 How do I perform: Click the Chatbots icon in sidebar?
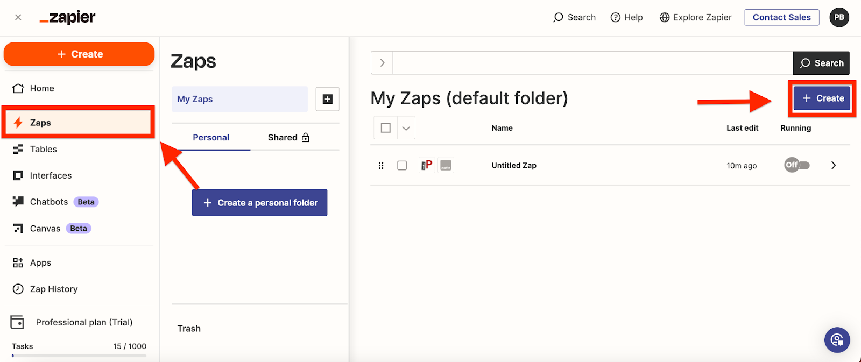(18, 202)
